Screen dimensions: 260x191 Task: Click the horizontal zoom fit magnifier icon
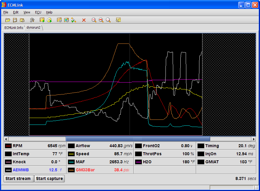(101, 20)
